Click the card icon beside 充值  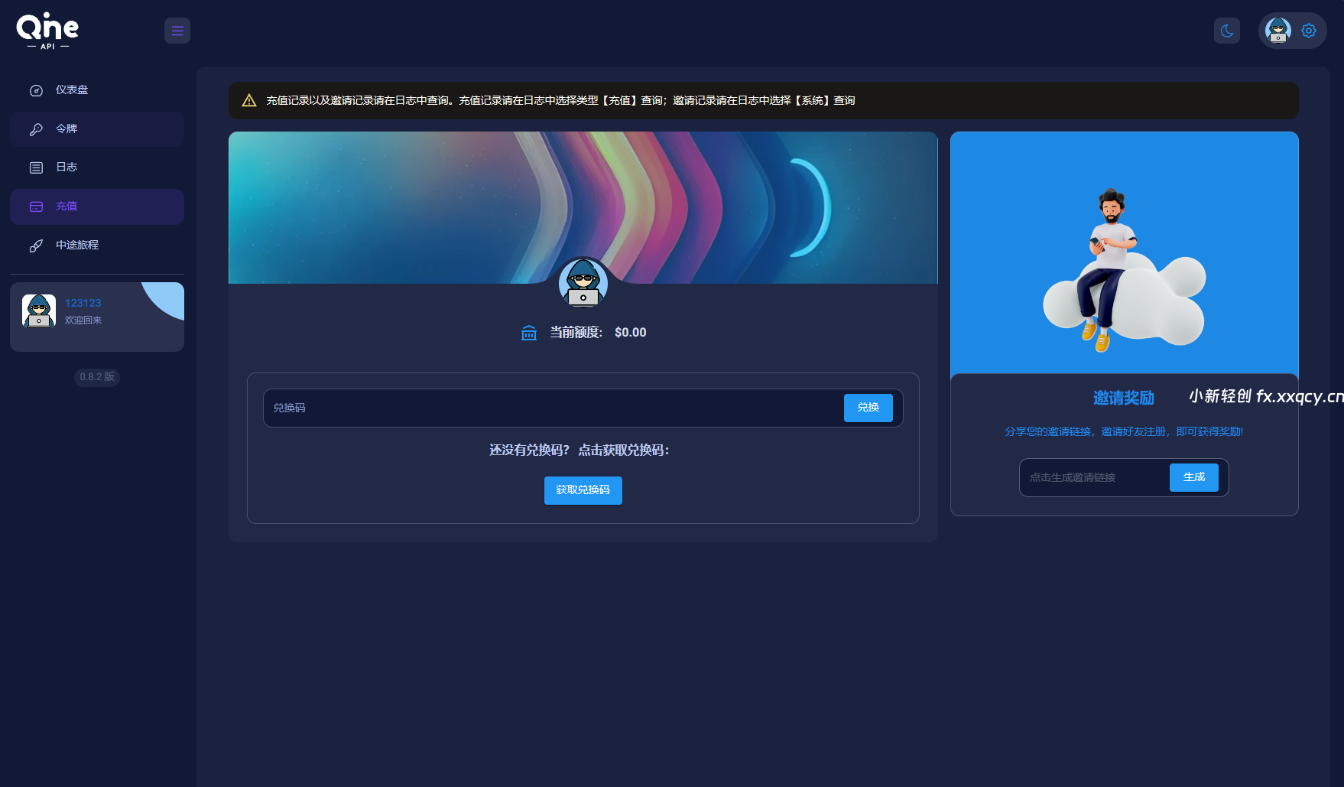pos(36,207)
